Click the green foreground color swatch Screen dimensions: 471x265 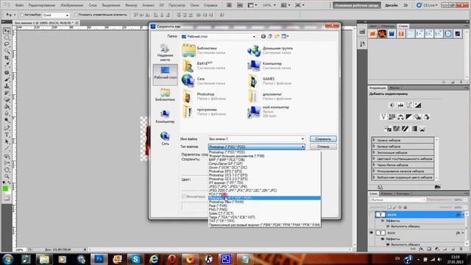point(5,188)
